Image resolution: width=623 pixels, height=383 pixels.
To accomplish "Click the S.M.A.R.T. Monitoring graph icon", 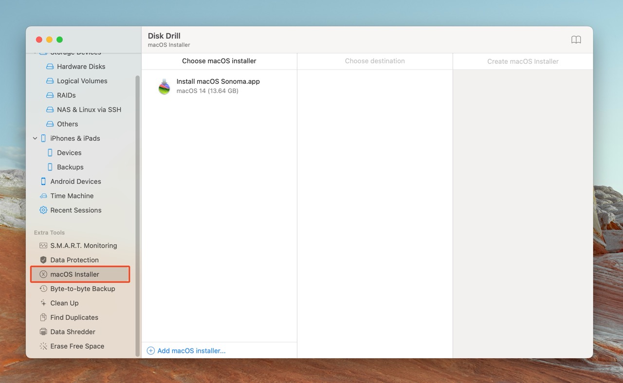I will 43,246.
